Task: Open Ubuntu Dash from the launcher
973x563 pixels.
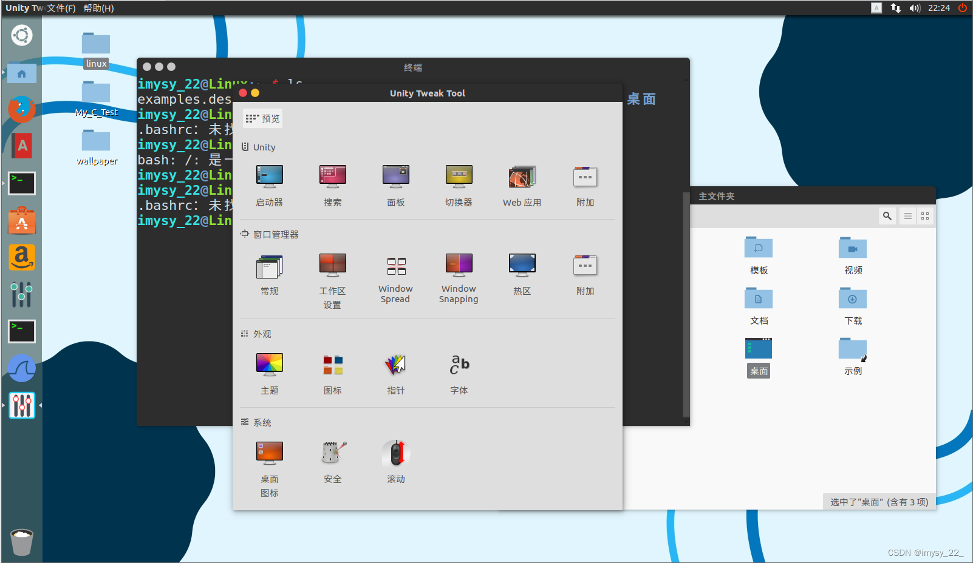Action: [22, 35]
